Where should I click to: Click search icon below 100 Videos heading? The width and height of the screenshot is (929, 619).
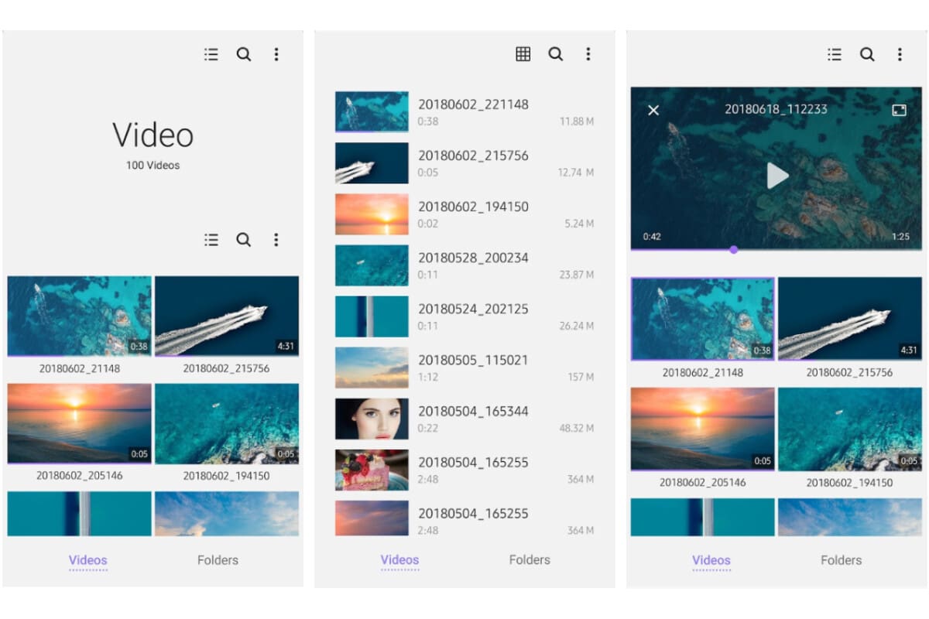(244, 240)
